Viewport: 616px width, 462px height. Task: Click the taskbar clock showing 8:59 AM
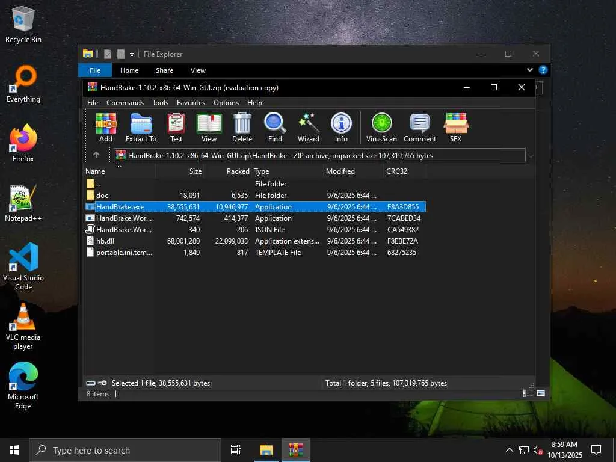(x=564, y=450)
